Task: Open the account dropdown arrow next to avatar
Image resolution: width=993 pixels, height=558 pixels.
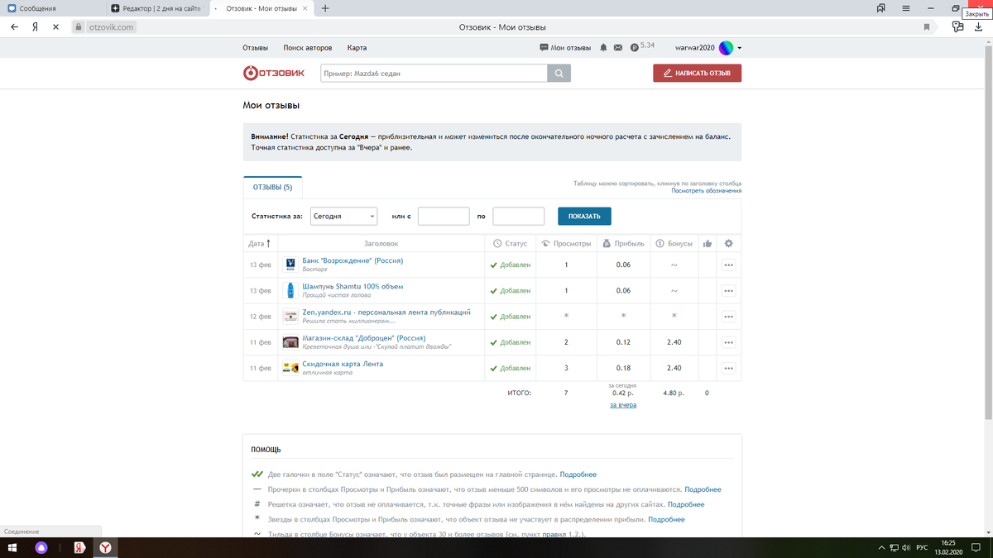Action: click(740, 48)
